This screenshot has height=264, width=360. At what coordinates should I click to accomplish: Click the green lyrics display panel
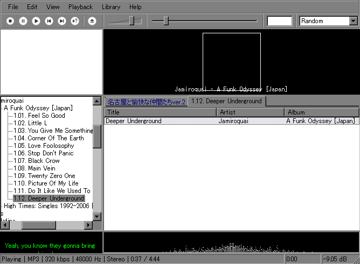(51, 242)
